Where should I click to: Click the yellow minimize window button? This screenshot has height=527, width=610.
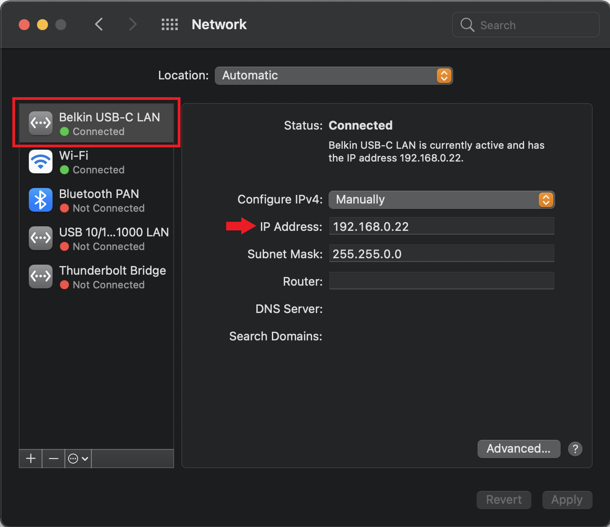coord(42,25)
